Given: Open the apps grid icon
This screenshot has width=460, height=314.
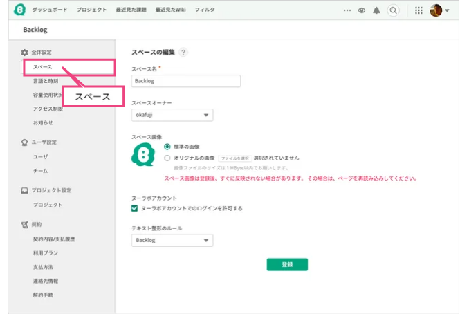Looking at the screenshot, I should coord(418,10).
